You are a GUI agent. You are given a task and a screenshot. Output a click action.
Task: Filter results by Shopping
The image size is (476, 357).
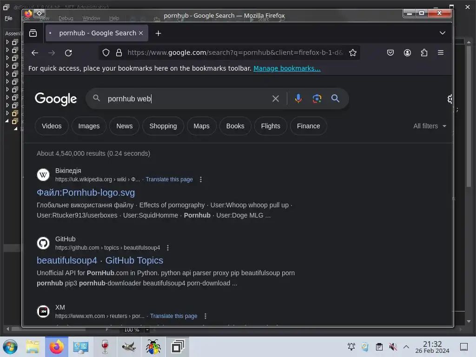[x=163, y=126]
